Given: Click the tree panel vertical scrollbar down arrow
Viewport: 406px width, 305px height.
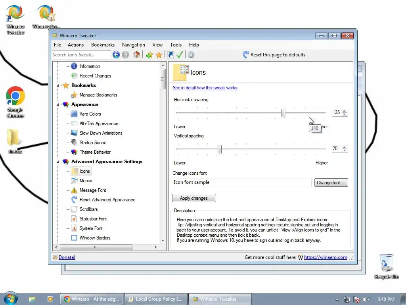Looking at the screenshot, I should [163, 240].
